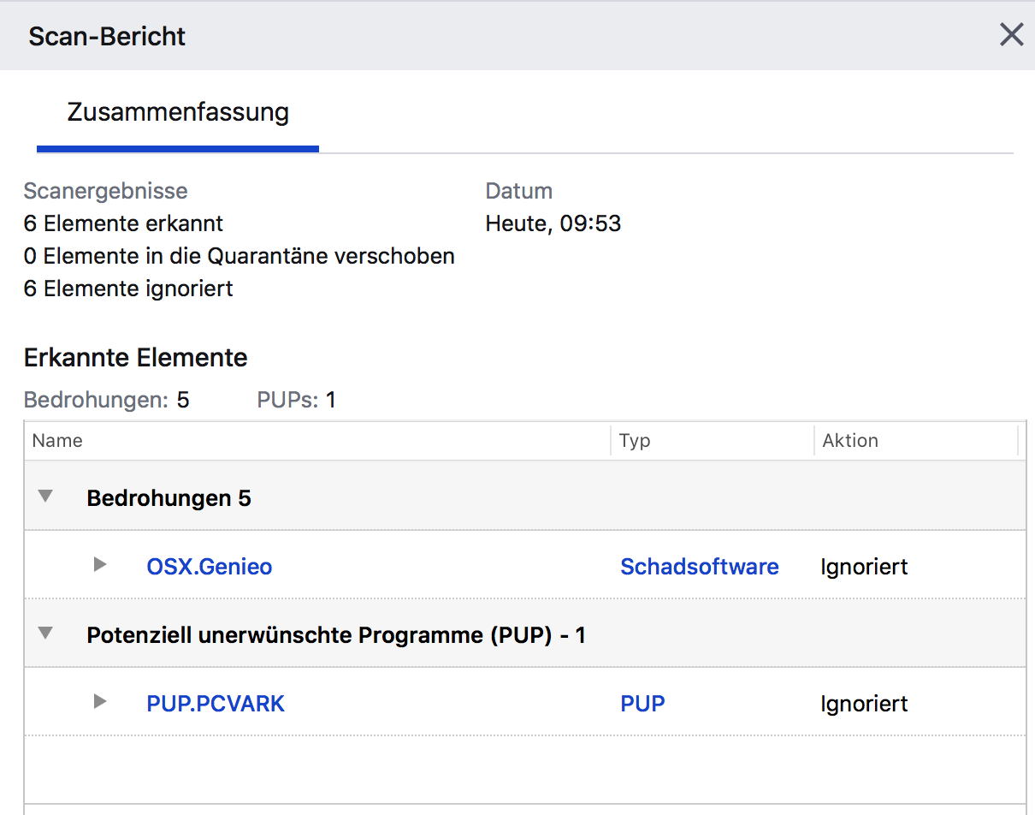Open the PUP.PCVARK threat link

coord(216,704)
